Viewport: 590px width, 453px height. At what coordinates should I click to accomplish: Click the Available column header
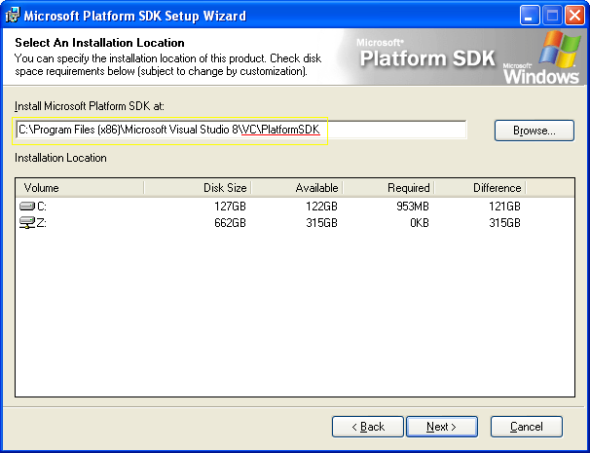(x=292, y=188)
